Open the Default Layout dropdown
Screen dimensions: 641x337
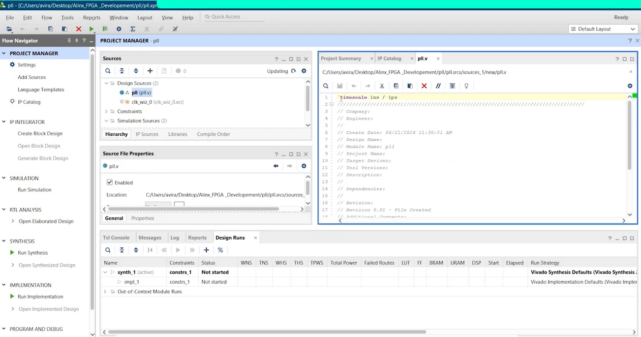click(603, 29)
